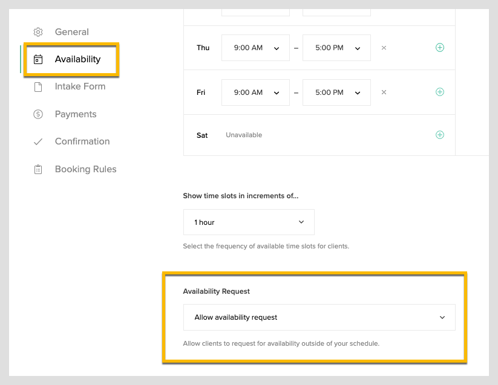Open Thursday end time dropdown
This screenshot has width=498, height=385.
point(336,48)
